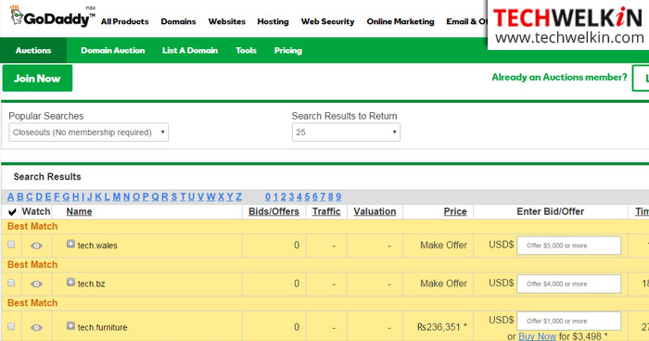The width and height of the screenshot is (649, 341).
Task: Tick the tech.furniture row checkbox
Action: click(11, 326)
